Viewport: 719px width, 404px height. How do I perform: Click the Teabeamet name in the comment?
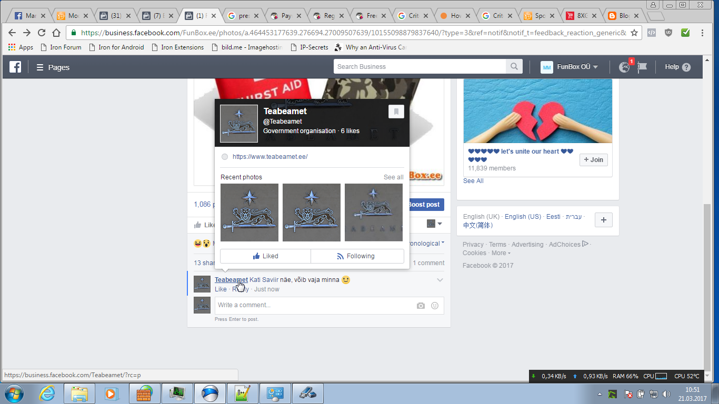pyautogui.click(x=231, y=280)
